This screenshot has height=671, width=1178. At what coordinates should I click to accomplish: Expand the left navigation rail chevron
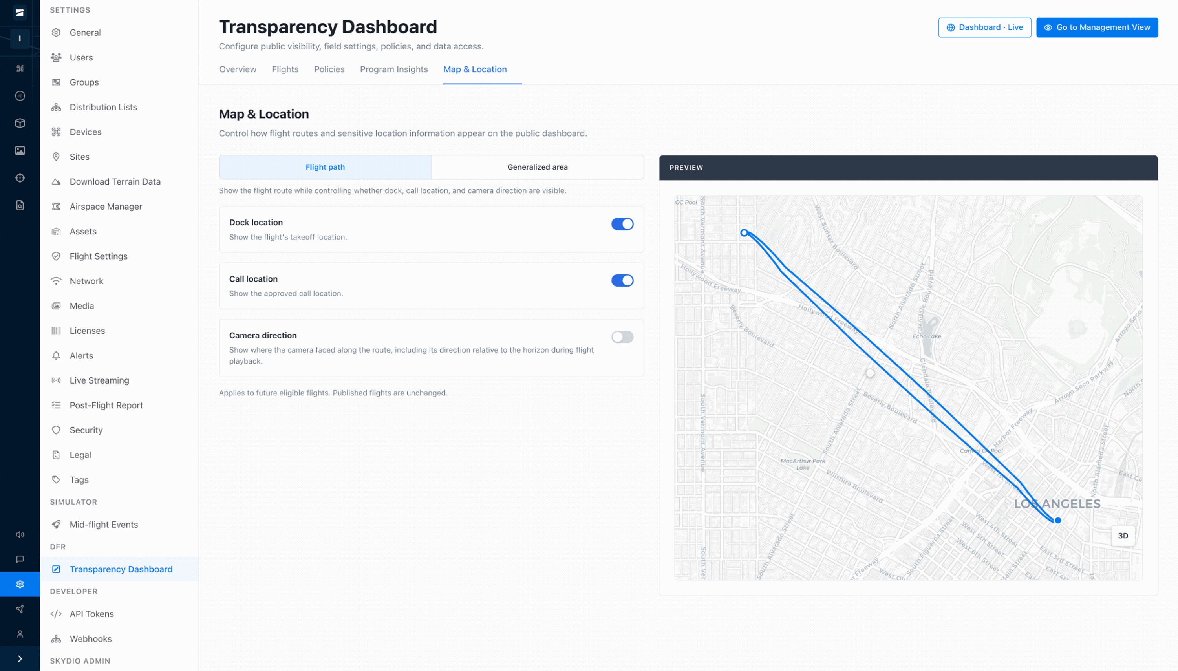[20, 659]
